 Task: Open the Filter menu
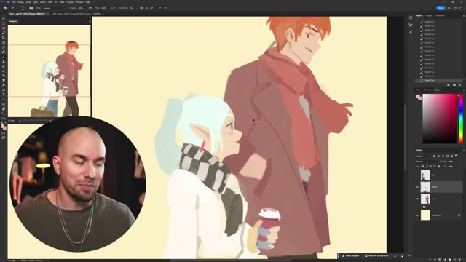(50, 2)
